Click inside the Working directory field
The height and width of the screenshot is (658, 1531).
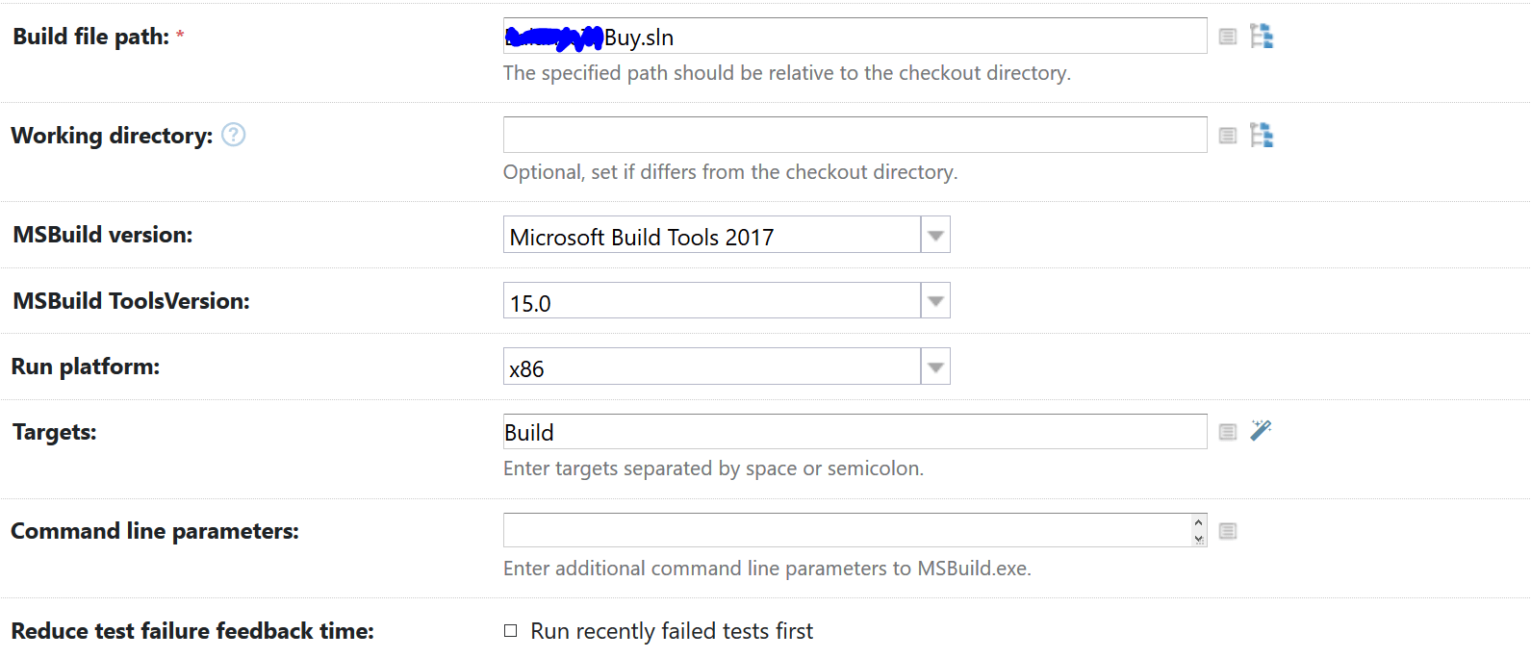855,135
